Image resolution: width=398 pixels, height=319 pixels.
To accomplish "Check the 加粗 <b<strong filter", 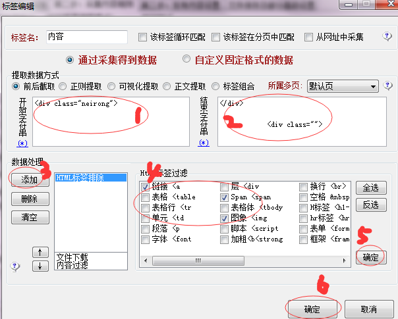I will pyautogui.click(x=224, y=239).
